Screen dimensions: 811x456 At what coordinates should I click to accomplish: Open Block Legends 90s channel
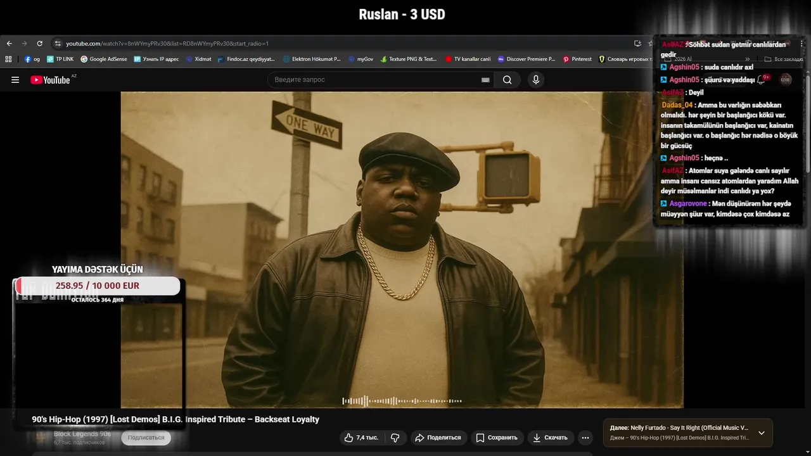82,434
